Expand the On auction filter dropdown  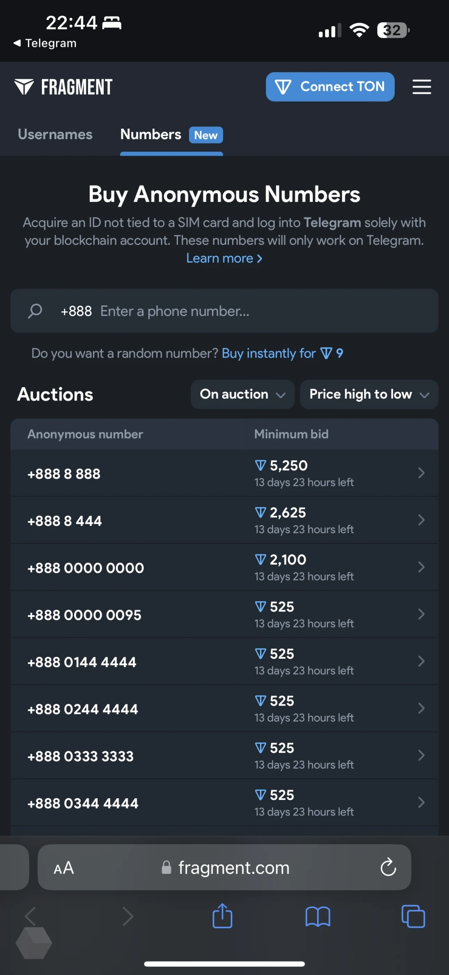[242, 395]
